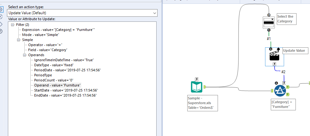Screen dimensions: 310x136
Task: Click the Input Data output anchor
Action: click(204, 87)
